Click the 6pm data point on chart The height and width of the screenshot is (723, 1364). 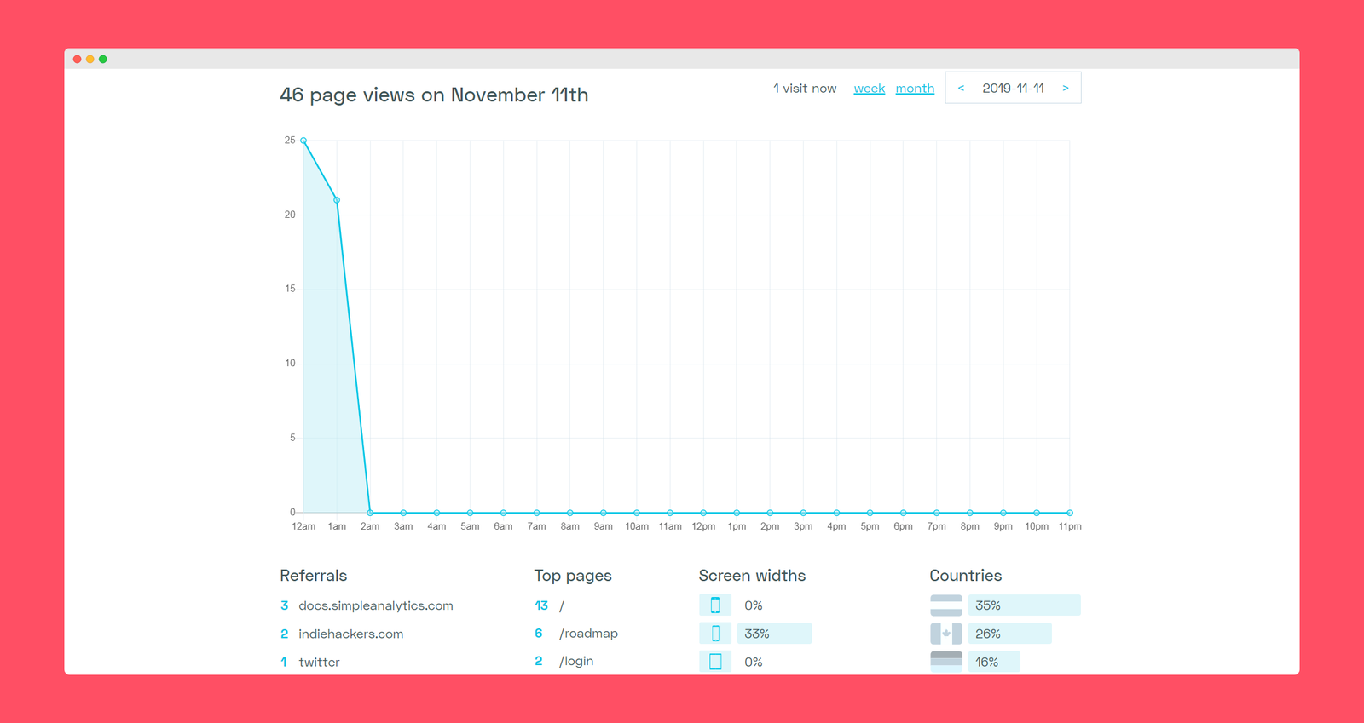point(903,513)
